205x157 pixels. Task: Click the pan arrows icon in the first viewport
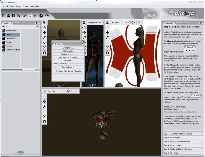[x=45, y=32]
